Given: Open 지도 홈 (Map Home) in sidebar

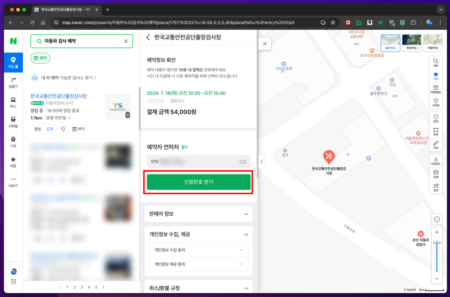Looking at the screenshot, I should click(13, 62).
